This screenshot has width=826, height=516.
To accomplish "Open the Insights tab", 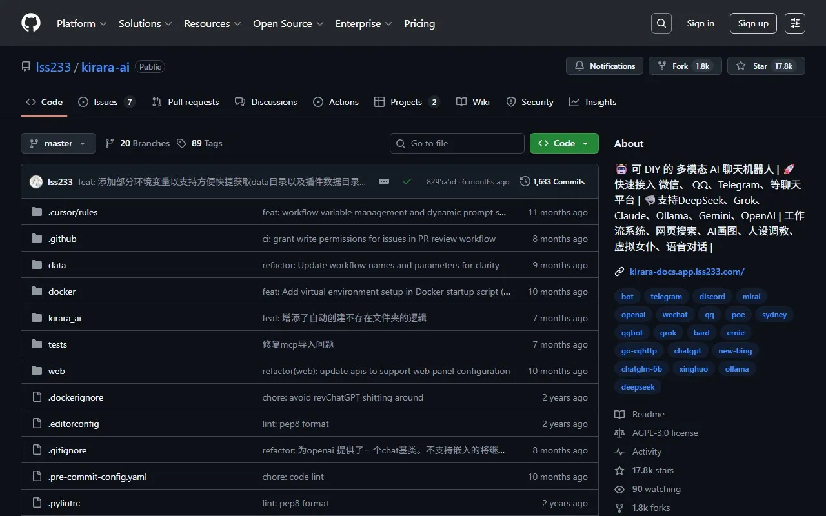I will click(592, 102).
